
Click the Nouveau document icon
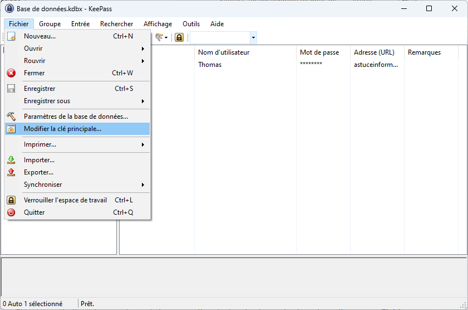coord(11,36)
